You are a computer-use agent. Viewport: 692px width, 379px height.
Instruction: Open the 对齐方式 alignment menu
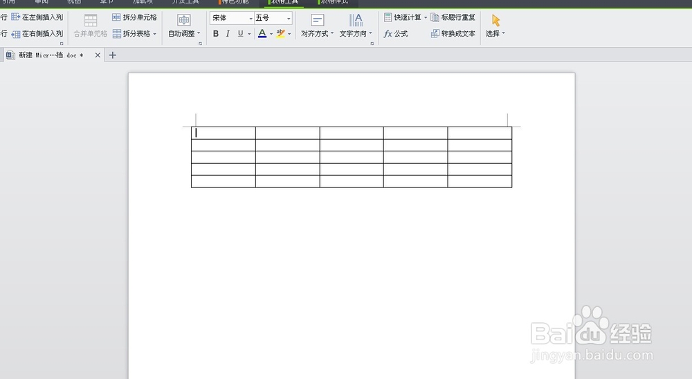click(x=318, y=26)
